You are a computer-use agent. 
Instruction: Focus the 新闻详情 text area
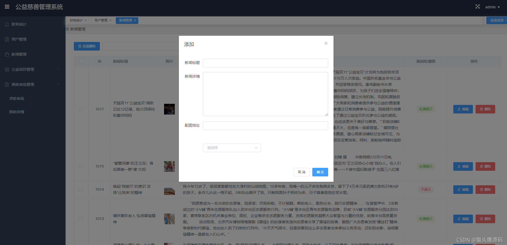click(x=265, y=94)
